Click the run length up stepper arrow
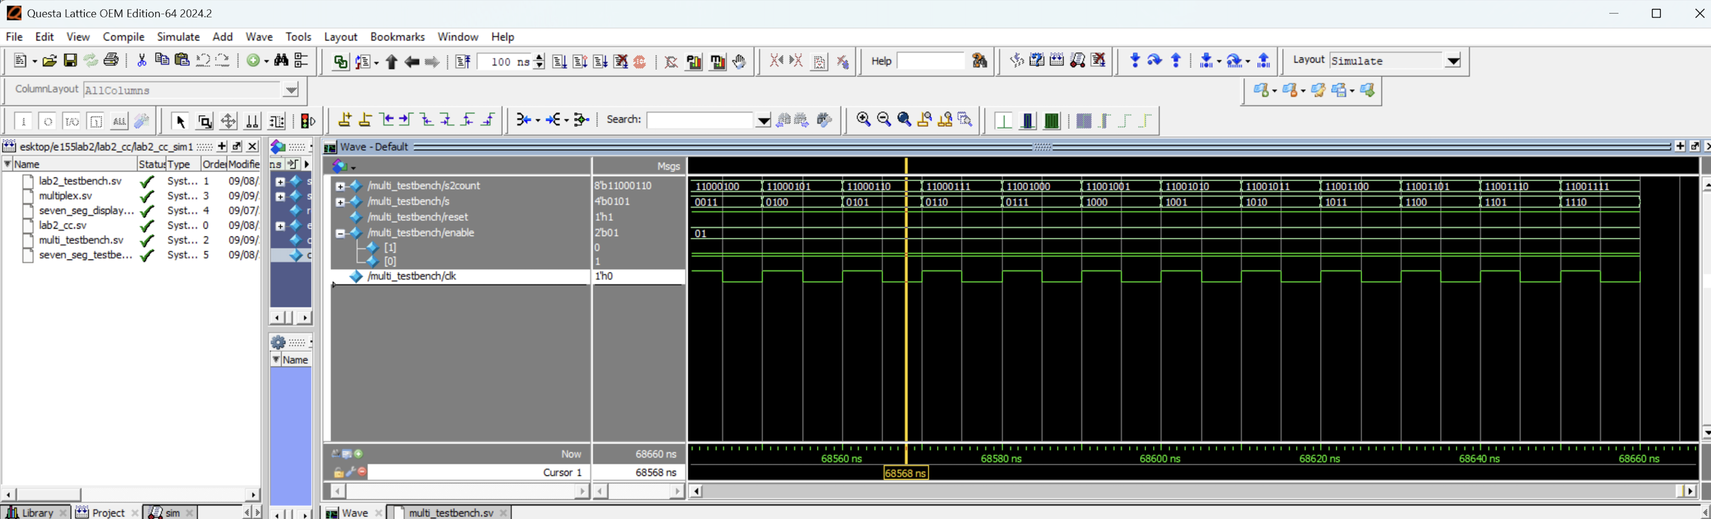This screenshot has width=1711, height=519. 539,57
